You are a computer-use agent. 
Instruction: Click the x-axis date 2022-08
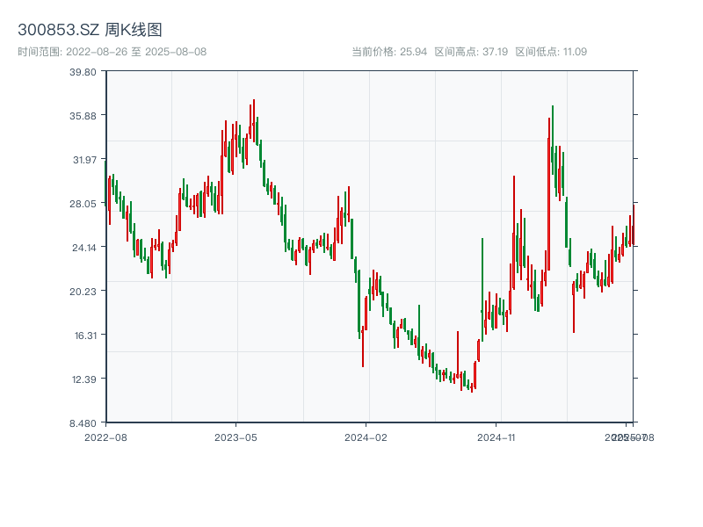105,437
